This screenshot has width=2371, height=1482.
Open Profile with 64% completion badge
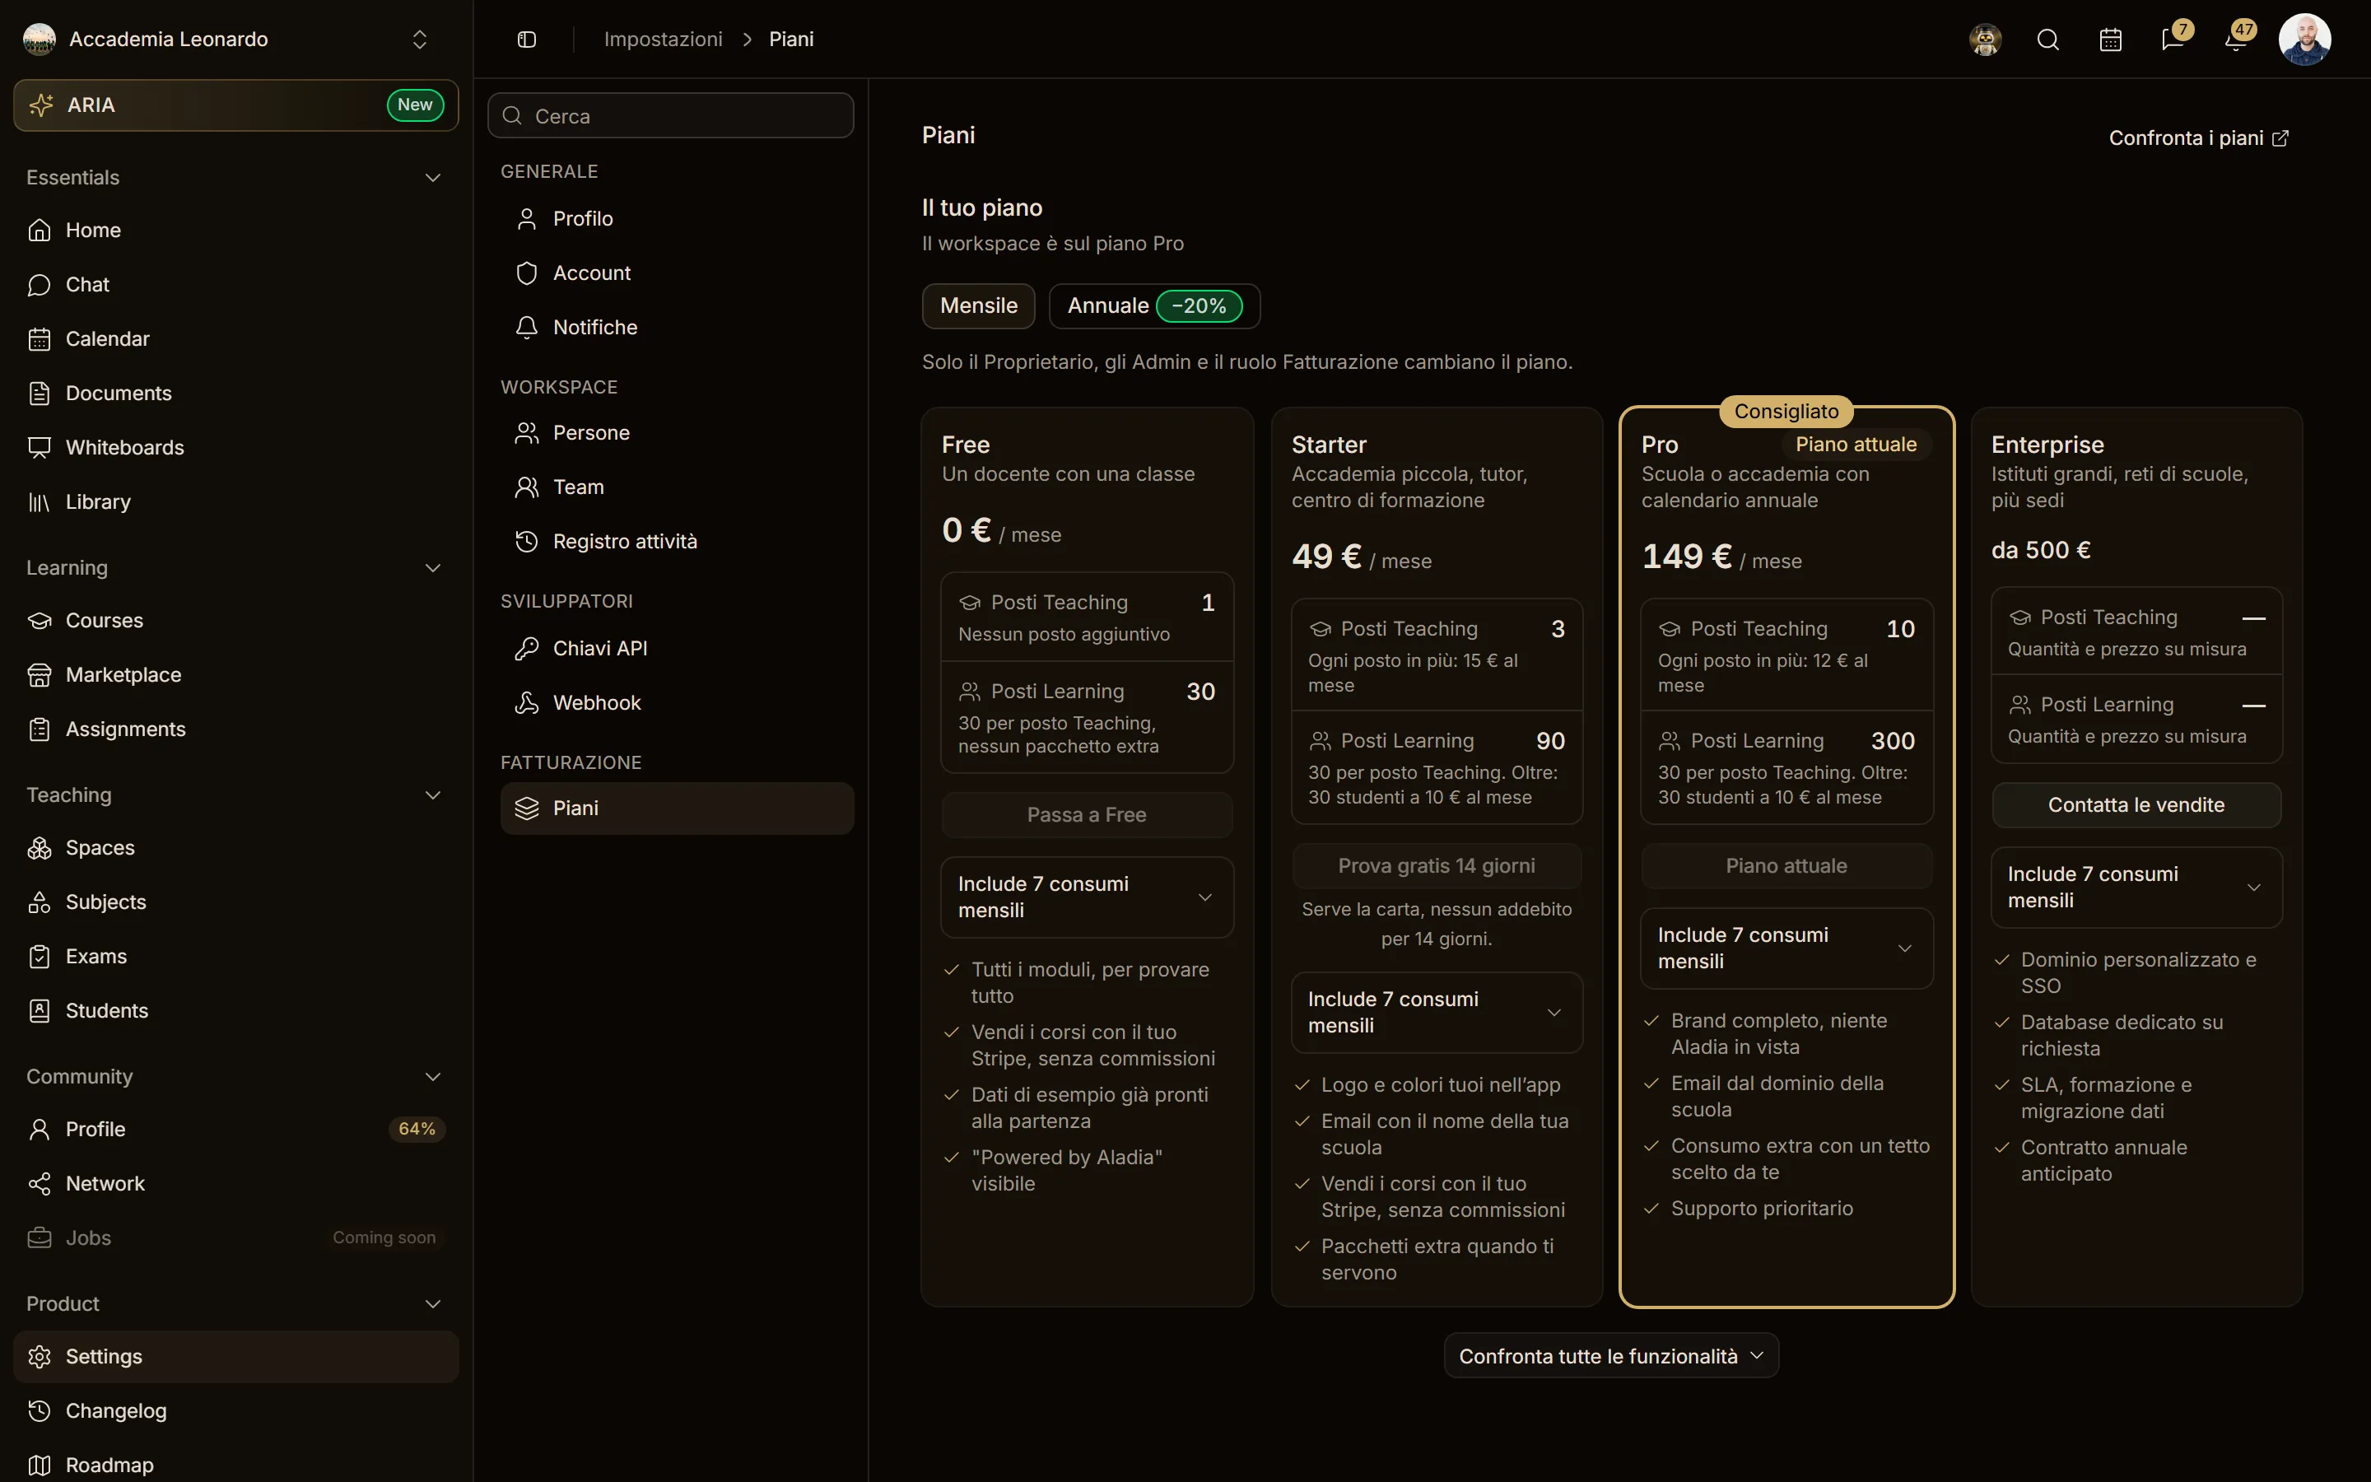tap(236, 1130)
